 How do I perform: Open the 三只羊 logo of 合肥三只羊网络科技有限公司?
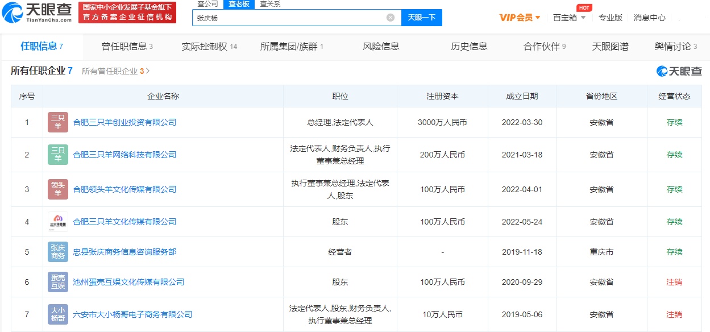pyautogui.click(x=58, y=155)
